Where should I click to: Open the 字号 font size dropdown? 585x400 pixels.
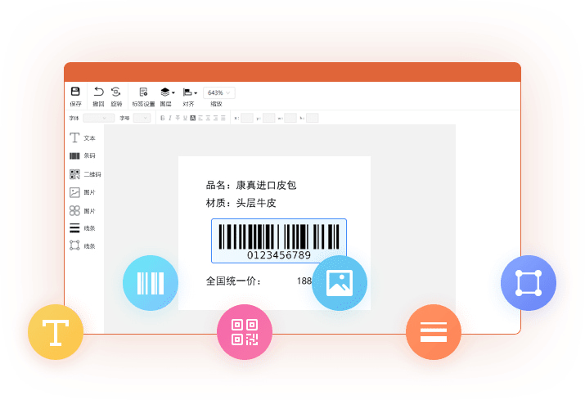click(x=142, y=119)
